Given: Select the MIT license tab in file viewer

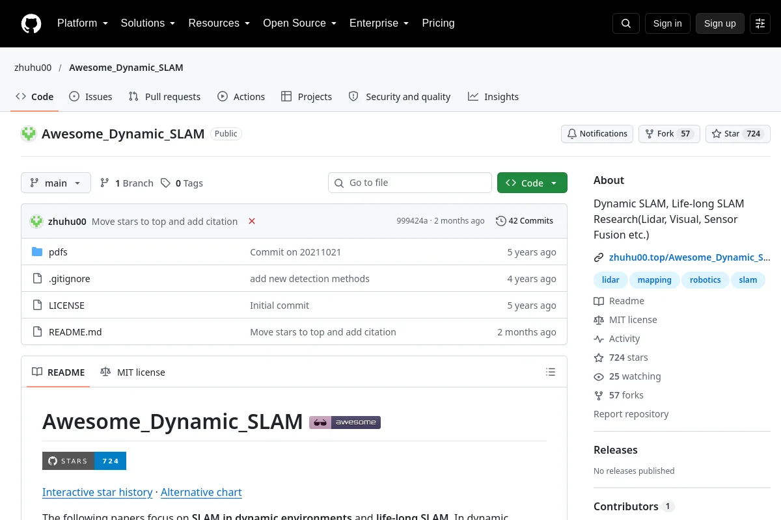Looking at the screenshot, I should pos(133,372).
